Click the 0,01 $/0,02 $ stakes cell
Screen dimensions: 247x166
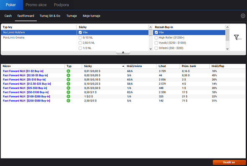[92, 71]
